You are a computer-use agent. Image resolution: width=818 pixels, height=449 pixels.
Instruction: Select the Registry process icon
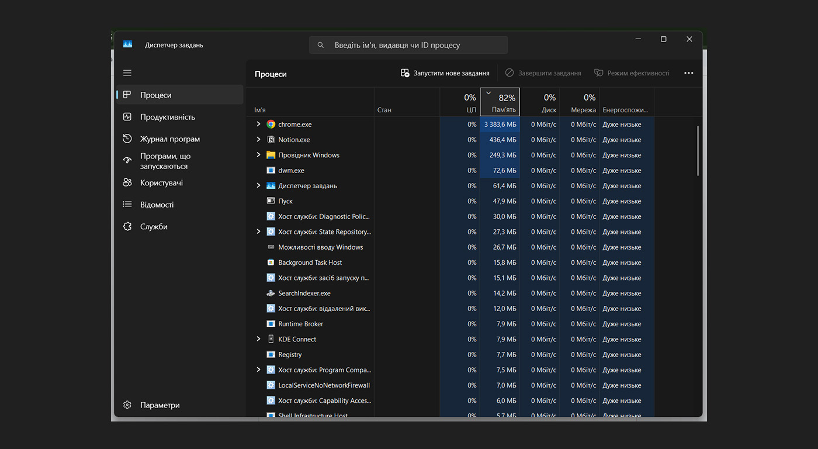pyautogui.click(x=271, y=354)
